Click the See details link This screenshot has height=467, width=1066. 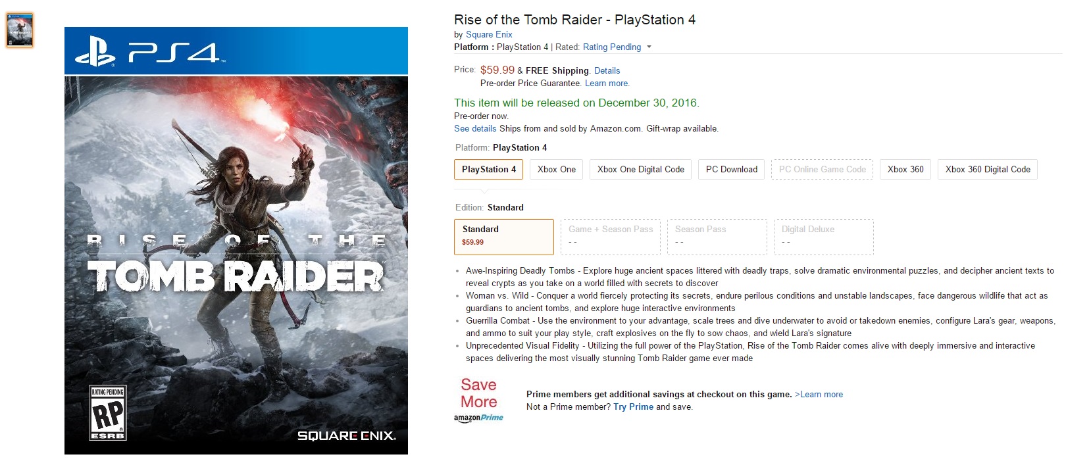click(474, 128)
